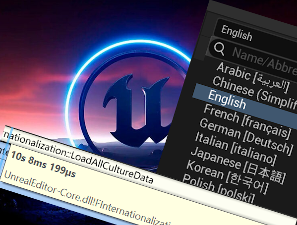Viewport: 297px width, 225px height.
Task: Pick Japanese [日本語] from the list
Action: coord(238,165)
